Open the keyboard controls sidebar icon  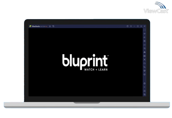[x=145, y=45]
